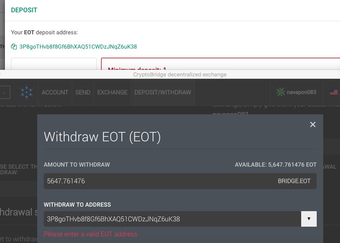The height and width of the screenshot is (243, 340).
Task: Open the navapon083 account name
Action: pos(302,92)
